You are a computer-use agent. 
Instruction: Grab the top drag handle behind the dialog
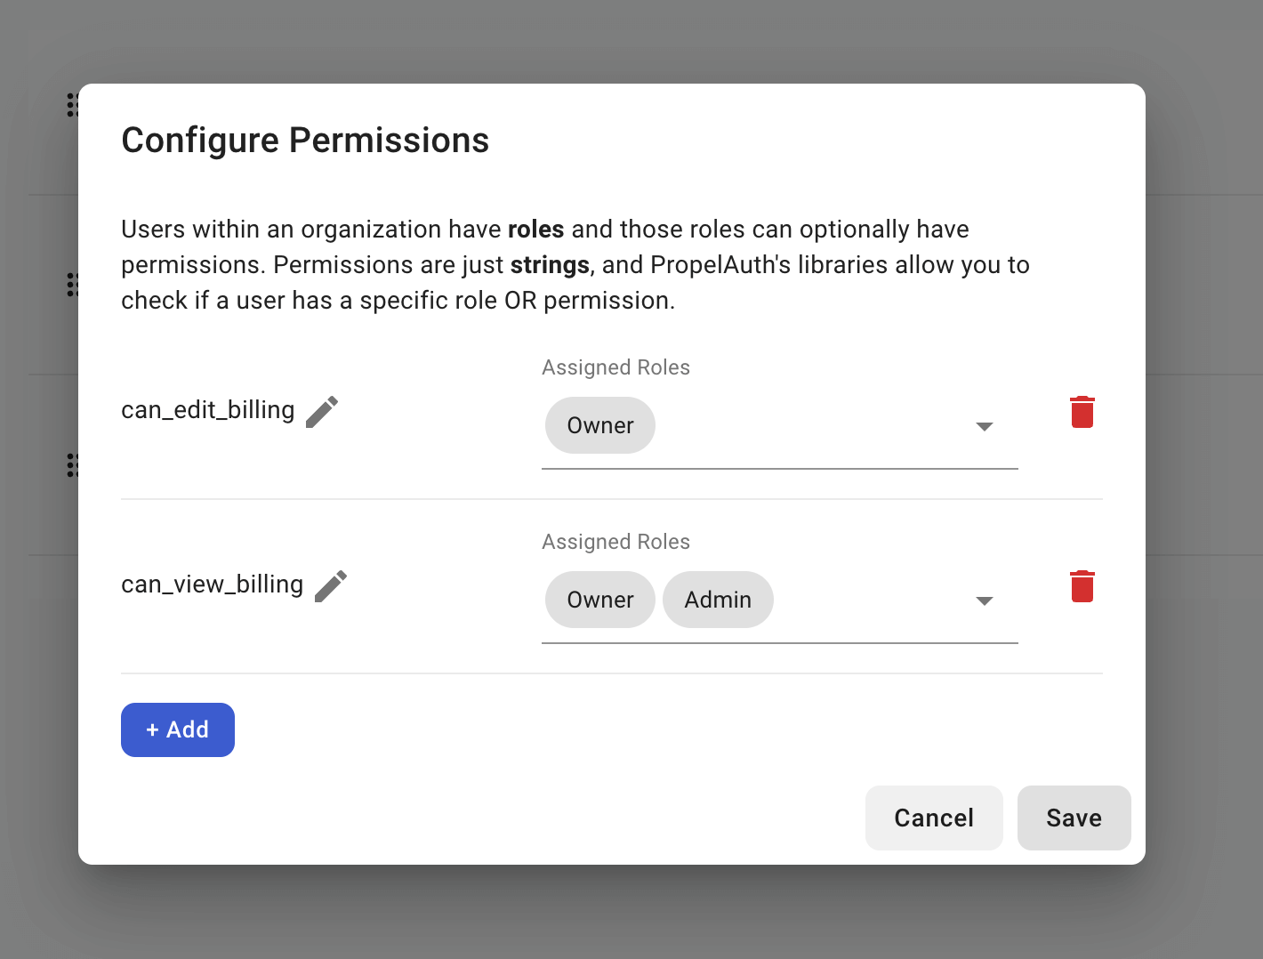click(73, 104)
